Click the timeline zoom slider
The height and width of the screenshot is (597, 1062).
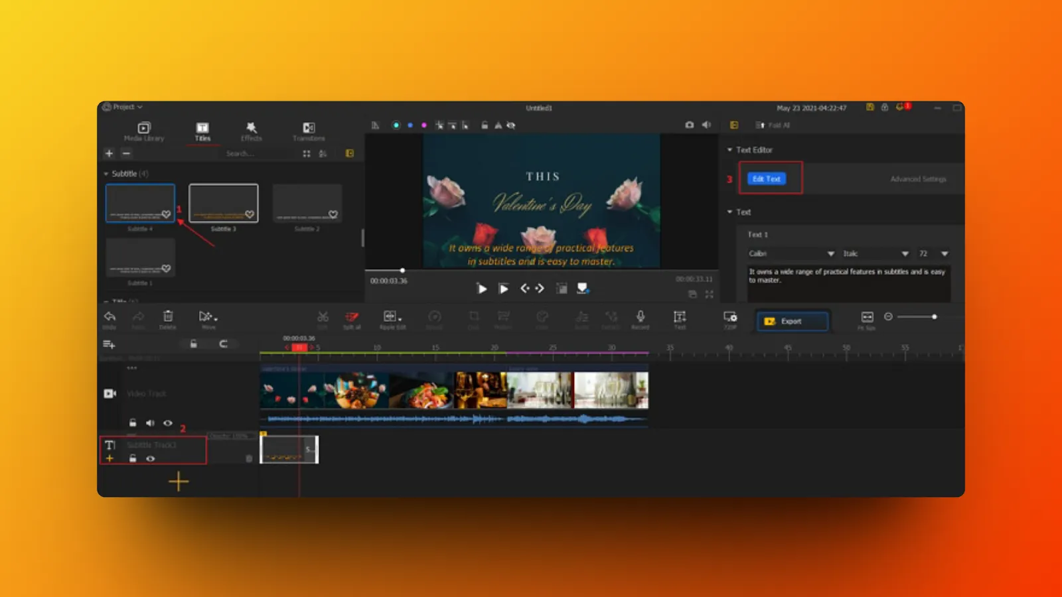tap(917, 316)
